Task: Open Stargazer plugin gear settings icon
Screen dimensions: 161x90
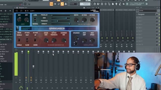Action: point(17,8)
